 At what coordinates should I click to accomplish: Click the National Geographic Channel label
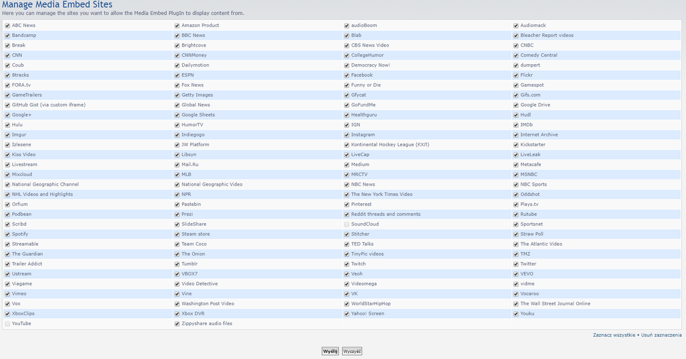(x=46, y=184)
